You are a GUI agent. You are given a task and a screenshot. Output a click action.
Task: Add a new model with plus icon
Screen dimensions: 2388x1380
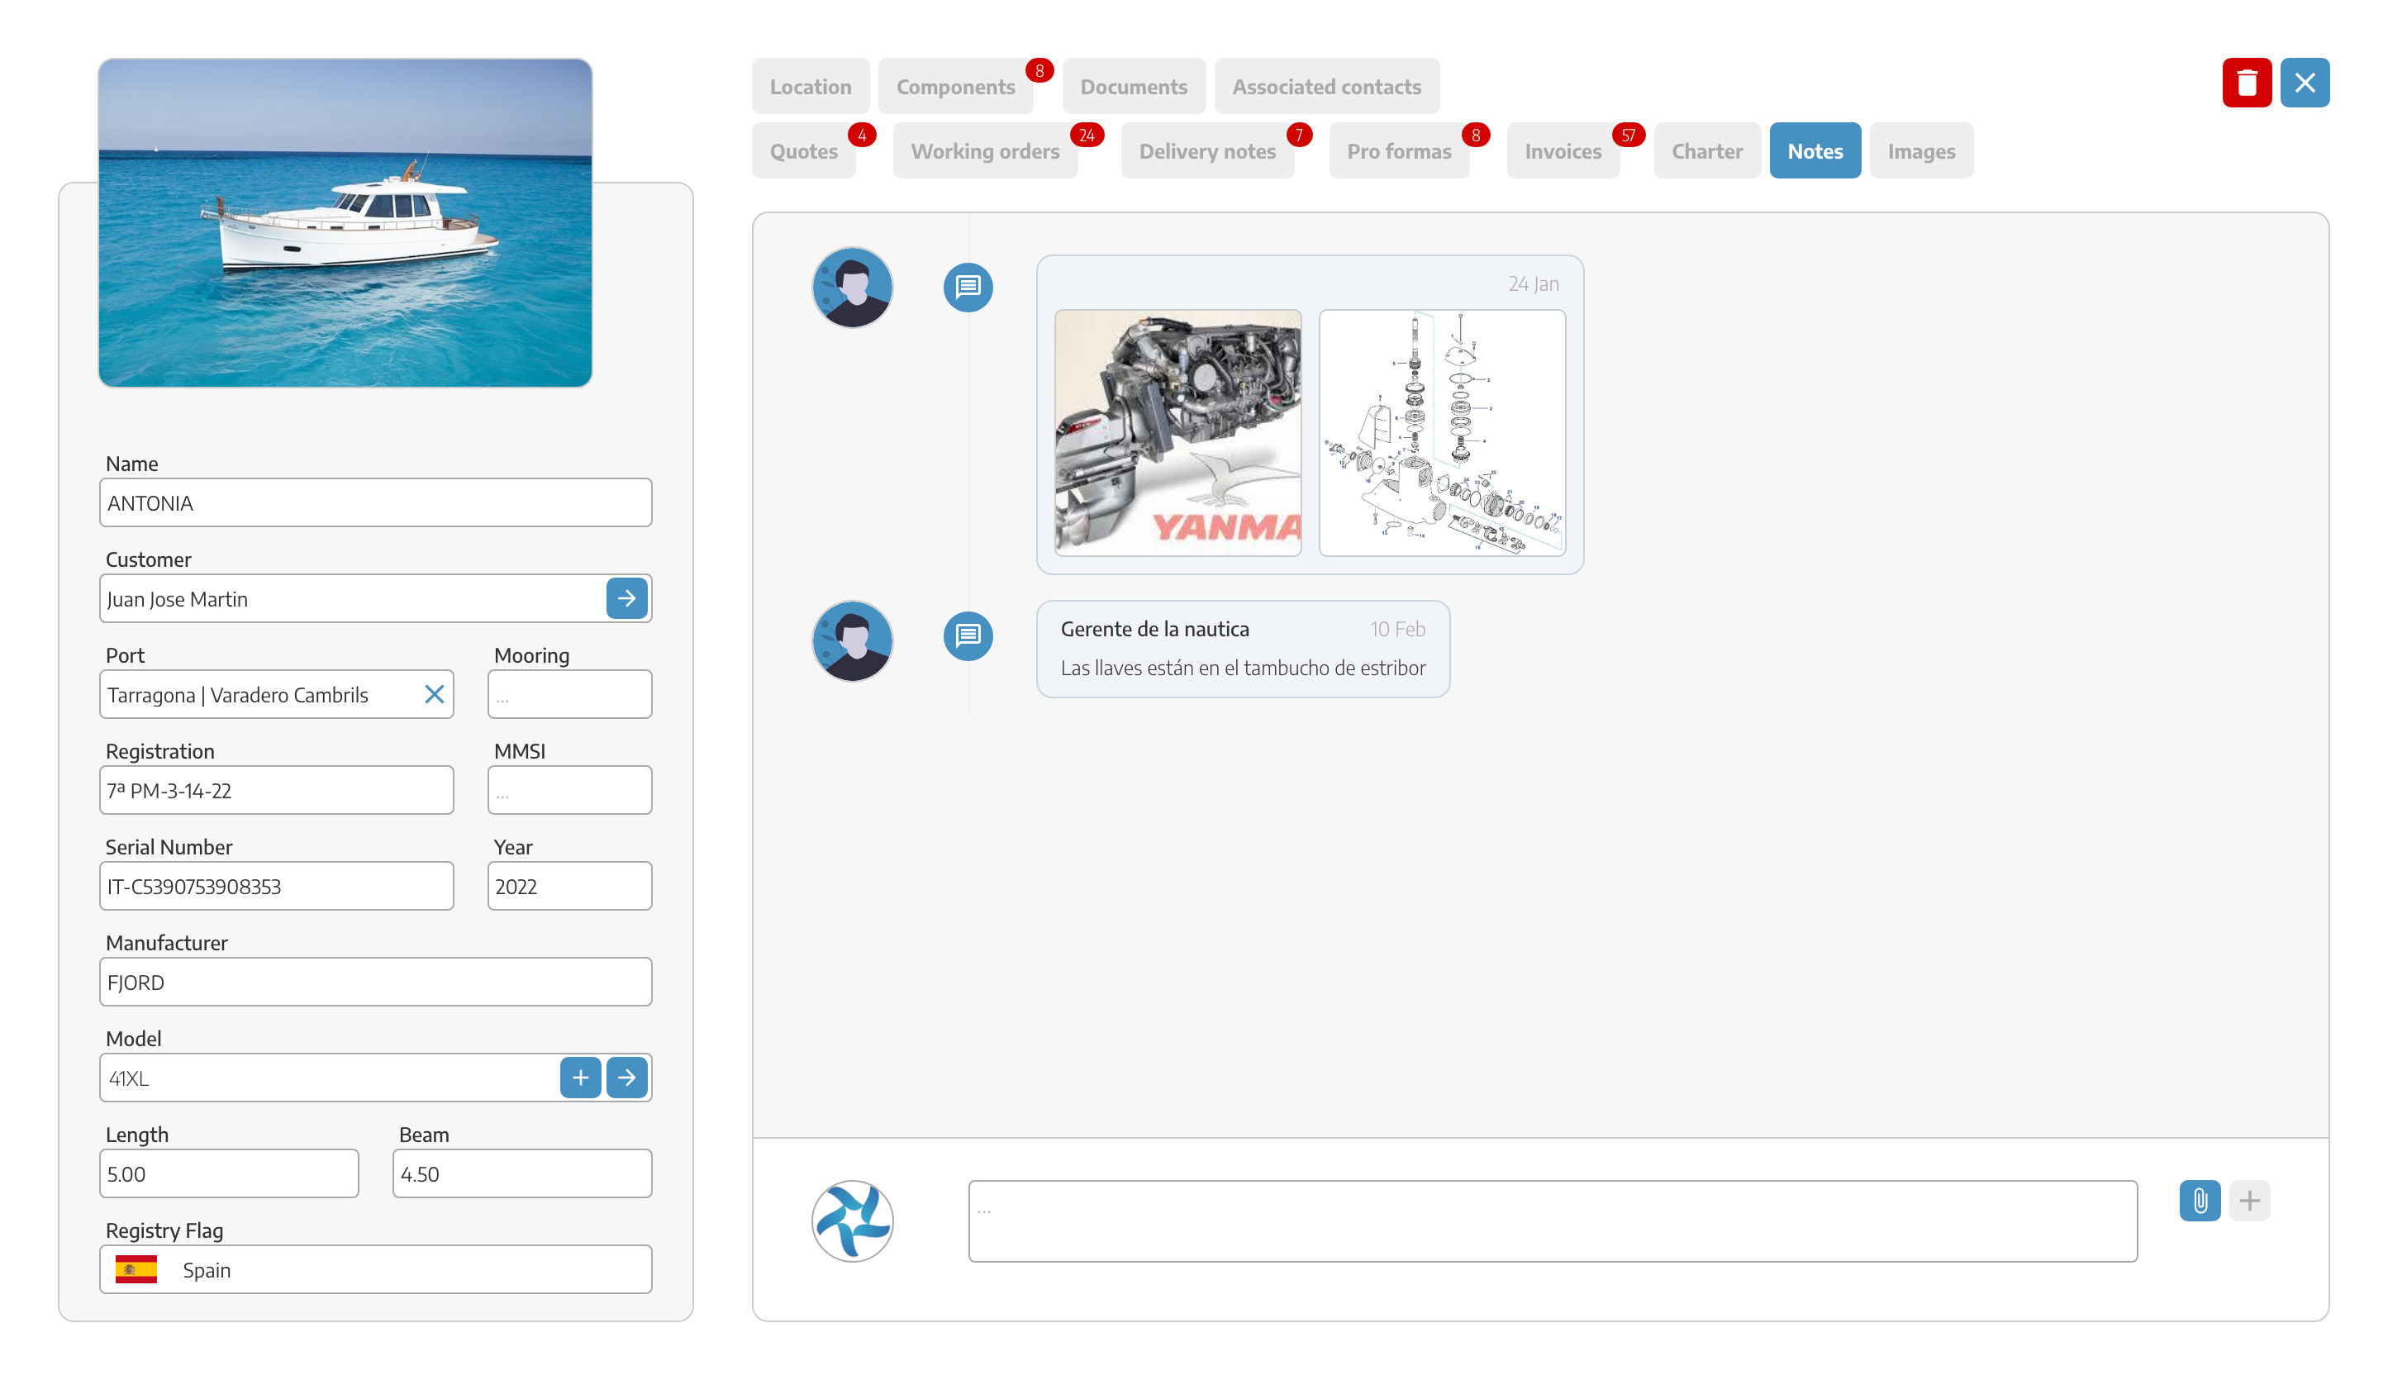580,1078
